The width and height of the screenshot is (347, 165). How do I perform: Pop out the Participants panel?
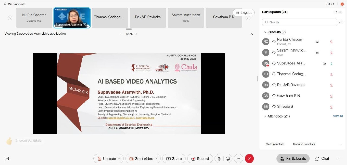336,12
